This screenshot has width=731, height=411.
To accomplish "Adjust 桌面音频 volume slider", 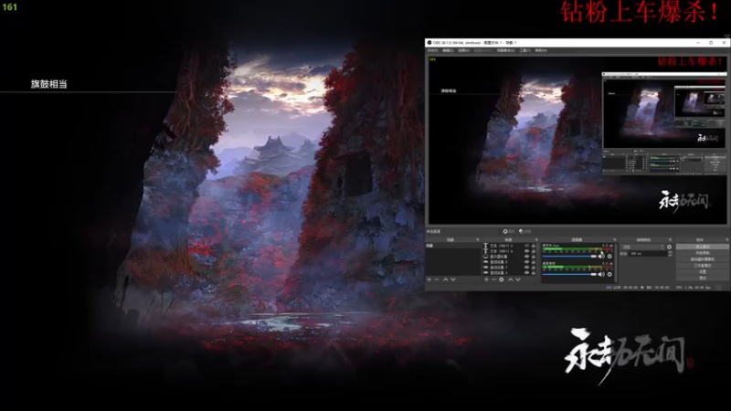I will (x=569, y=274).
